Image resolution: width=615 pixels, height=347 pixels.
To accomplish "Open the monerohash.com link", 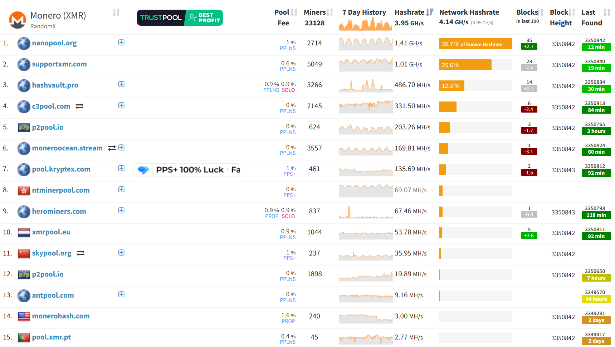I will (61, 316).
